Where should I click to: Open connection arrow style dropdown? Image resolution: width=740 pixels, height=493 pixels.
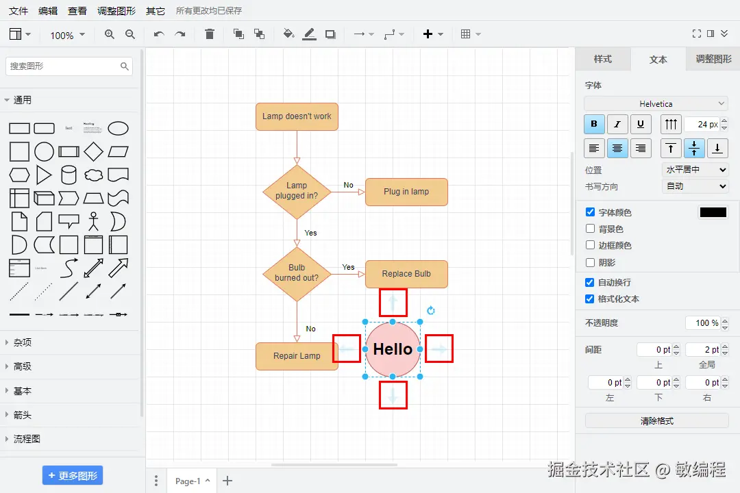click(x=363, y=34)
